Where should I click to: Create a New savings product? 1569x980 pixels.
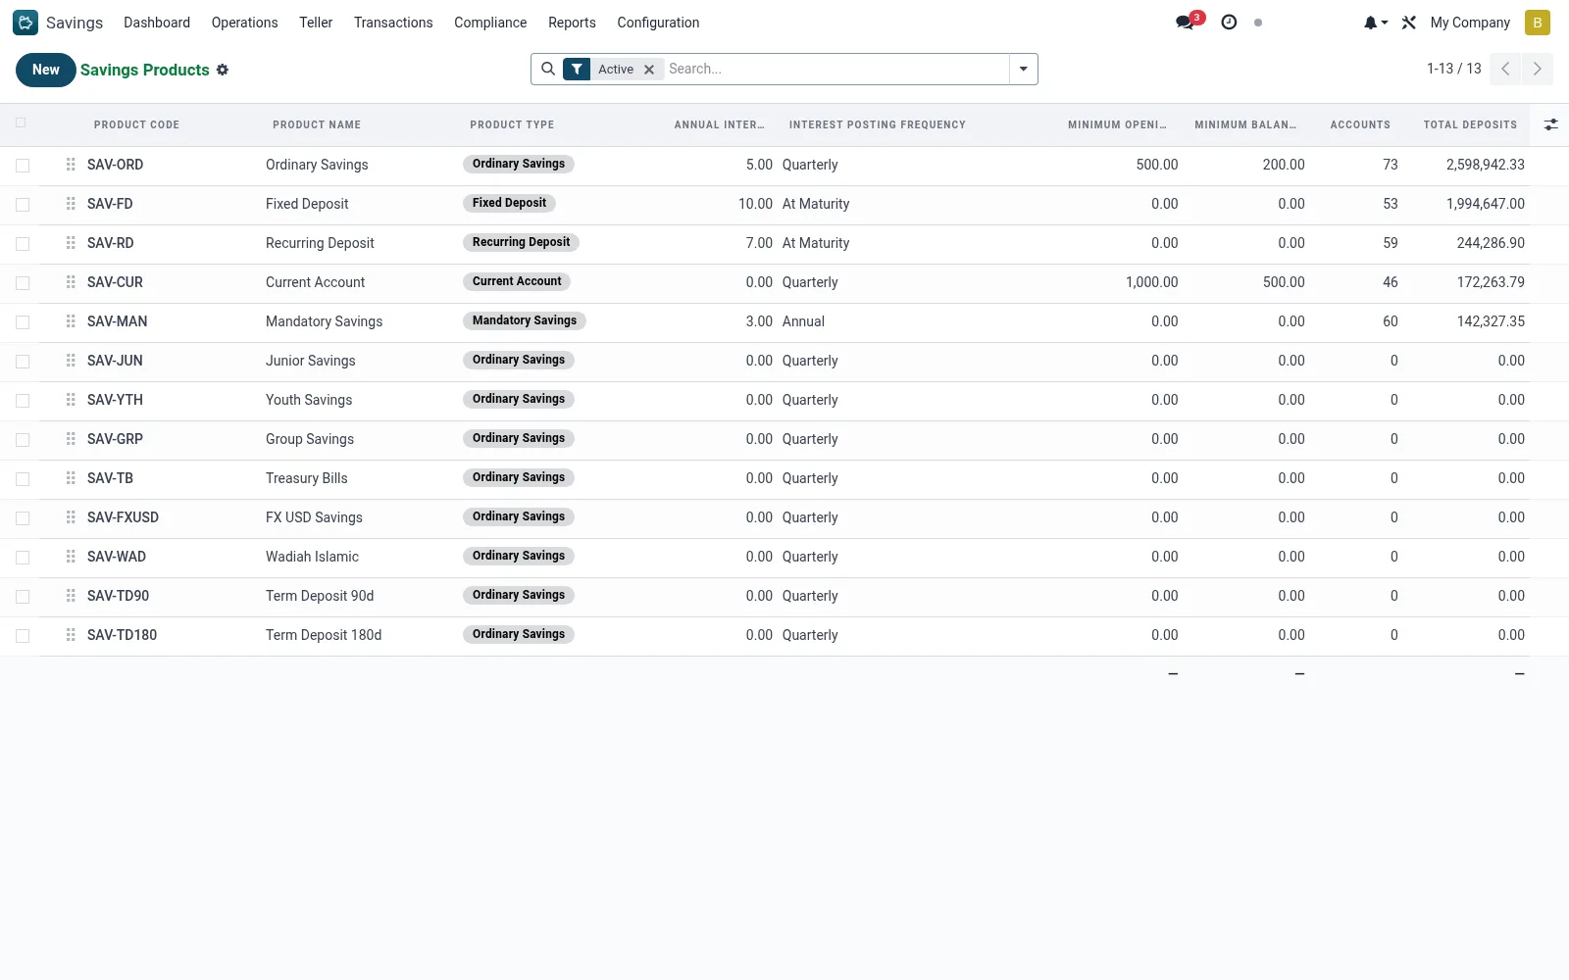pyautogui.click(x=46, y=70)
